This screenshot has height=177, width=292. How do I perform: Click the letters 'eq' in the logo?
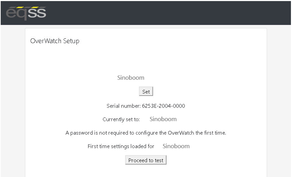[17, 14]
